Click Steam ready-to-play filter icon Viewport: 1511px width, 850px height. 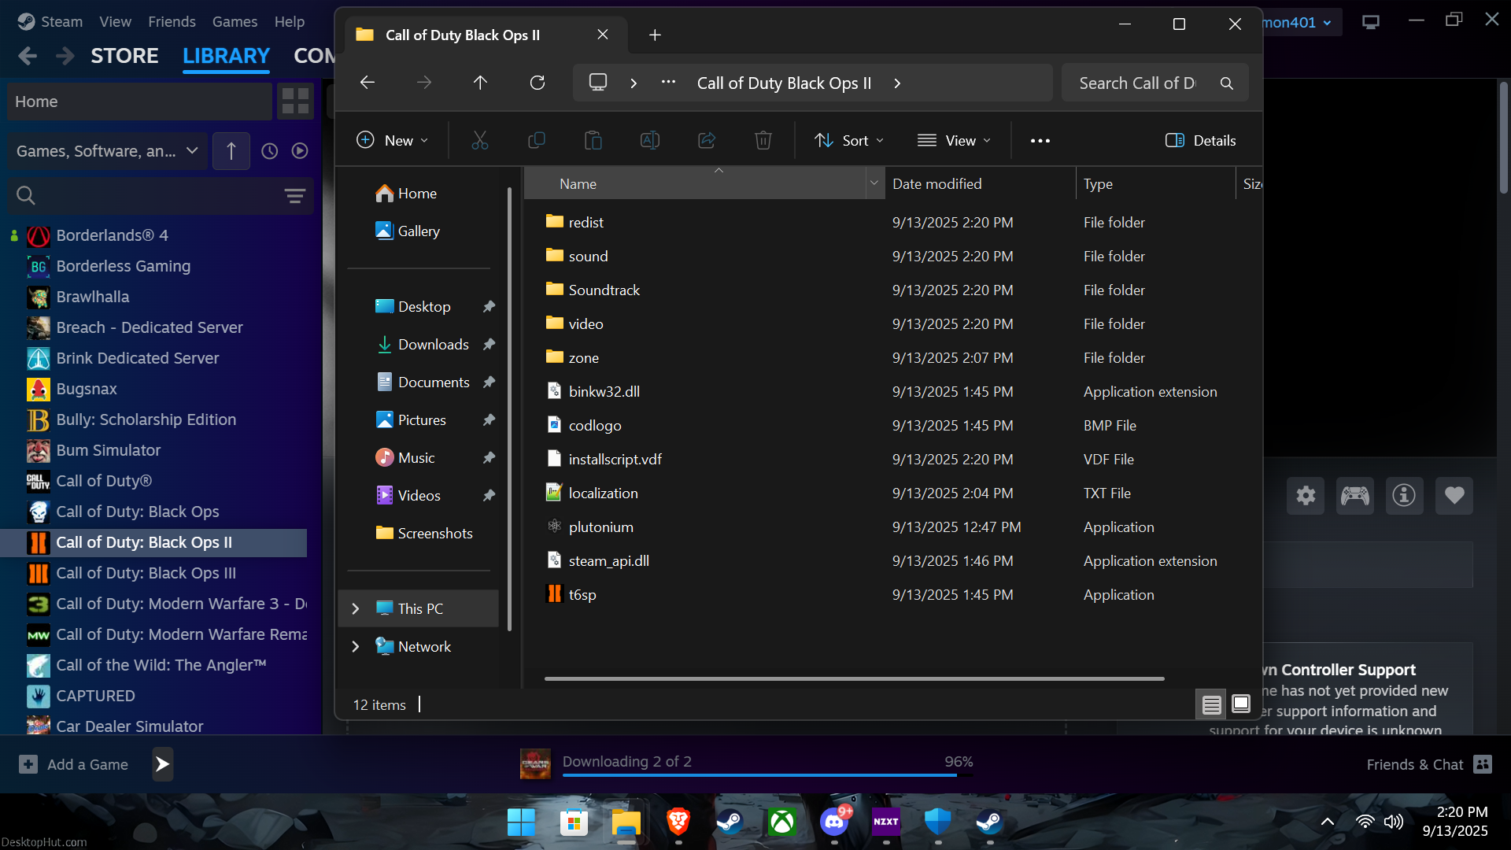pos(300,151)
